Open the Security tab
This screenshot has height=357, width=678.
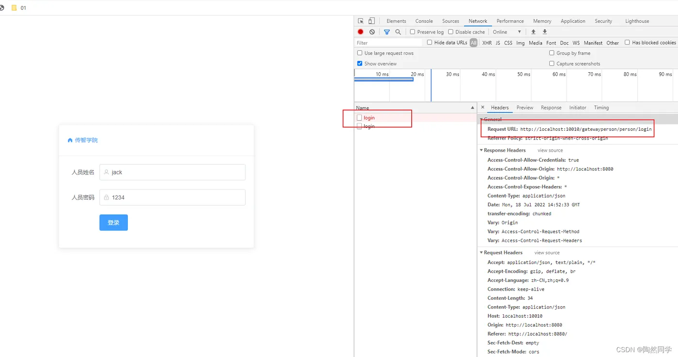603,21
